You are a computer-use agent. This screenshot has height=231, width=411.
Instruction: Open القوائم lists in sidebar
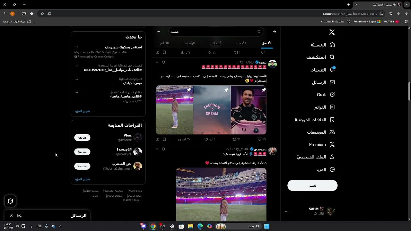coord(324,107)
